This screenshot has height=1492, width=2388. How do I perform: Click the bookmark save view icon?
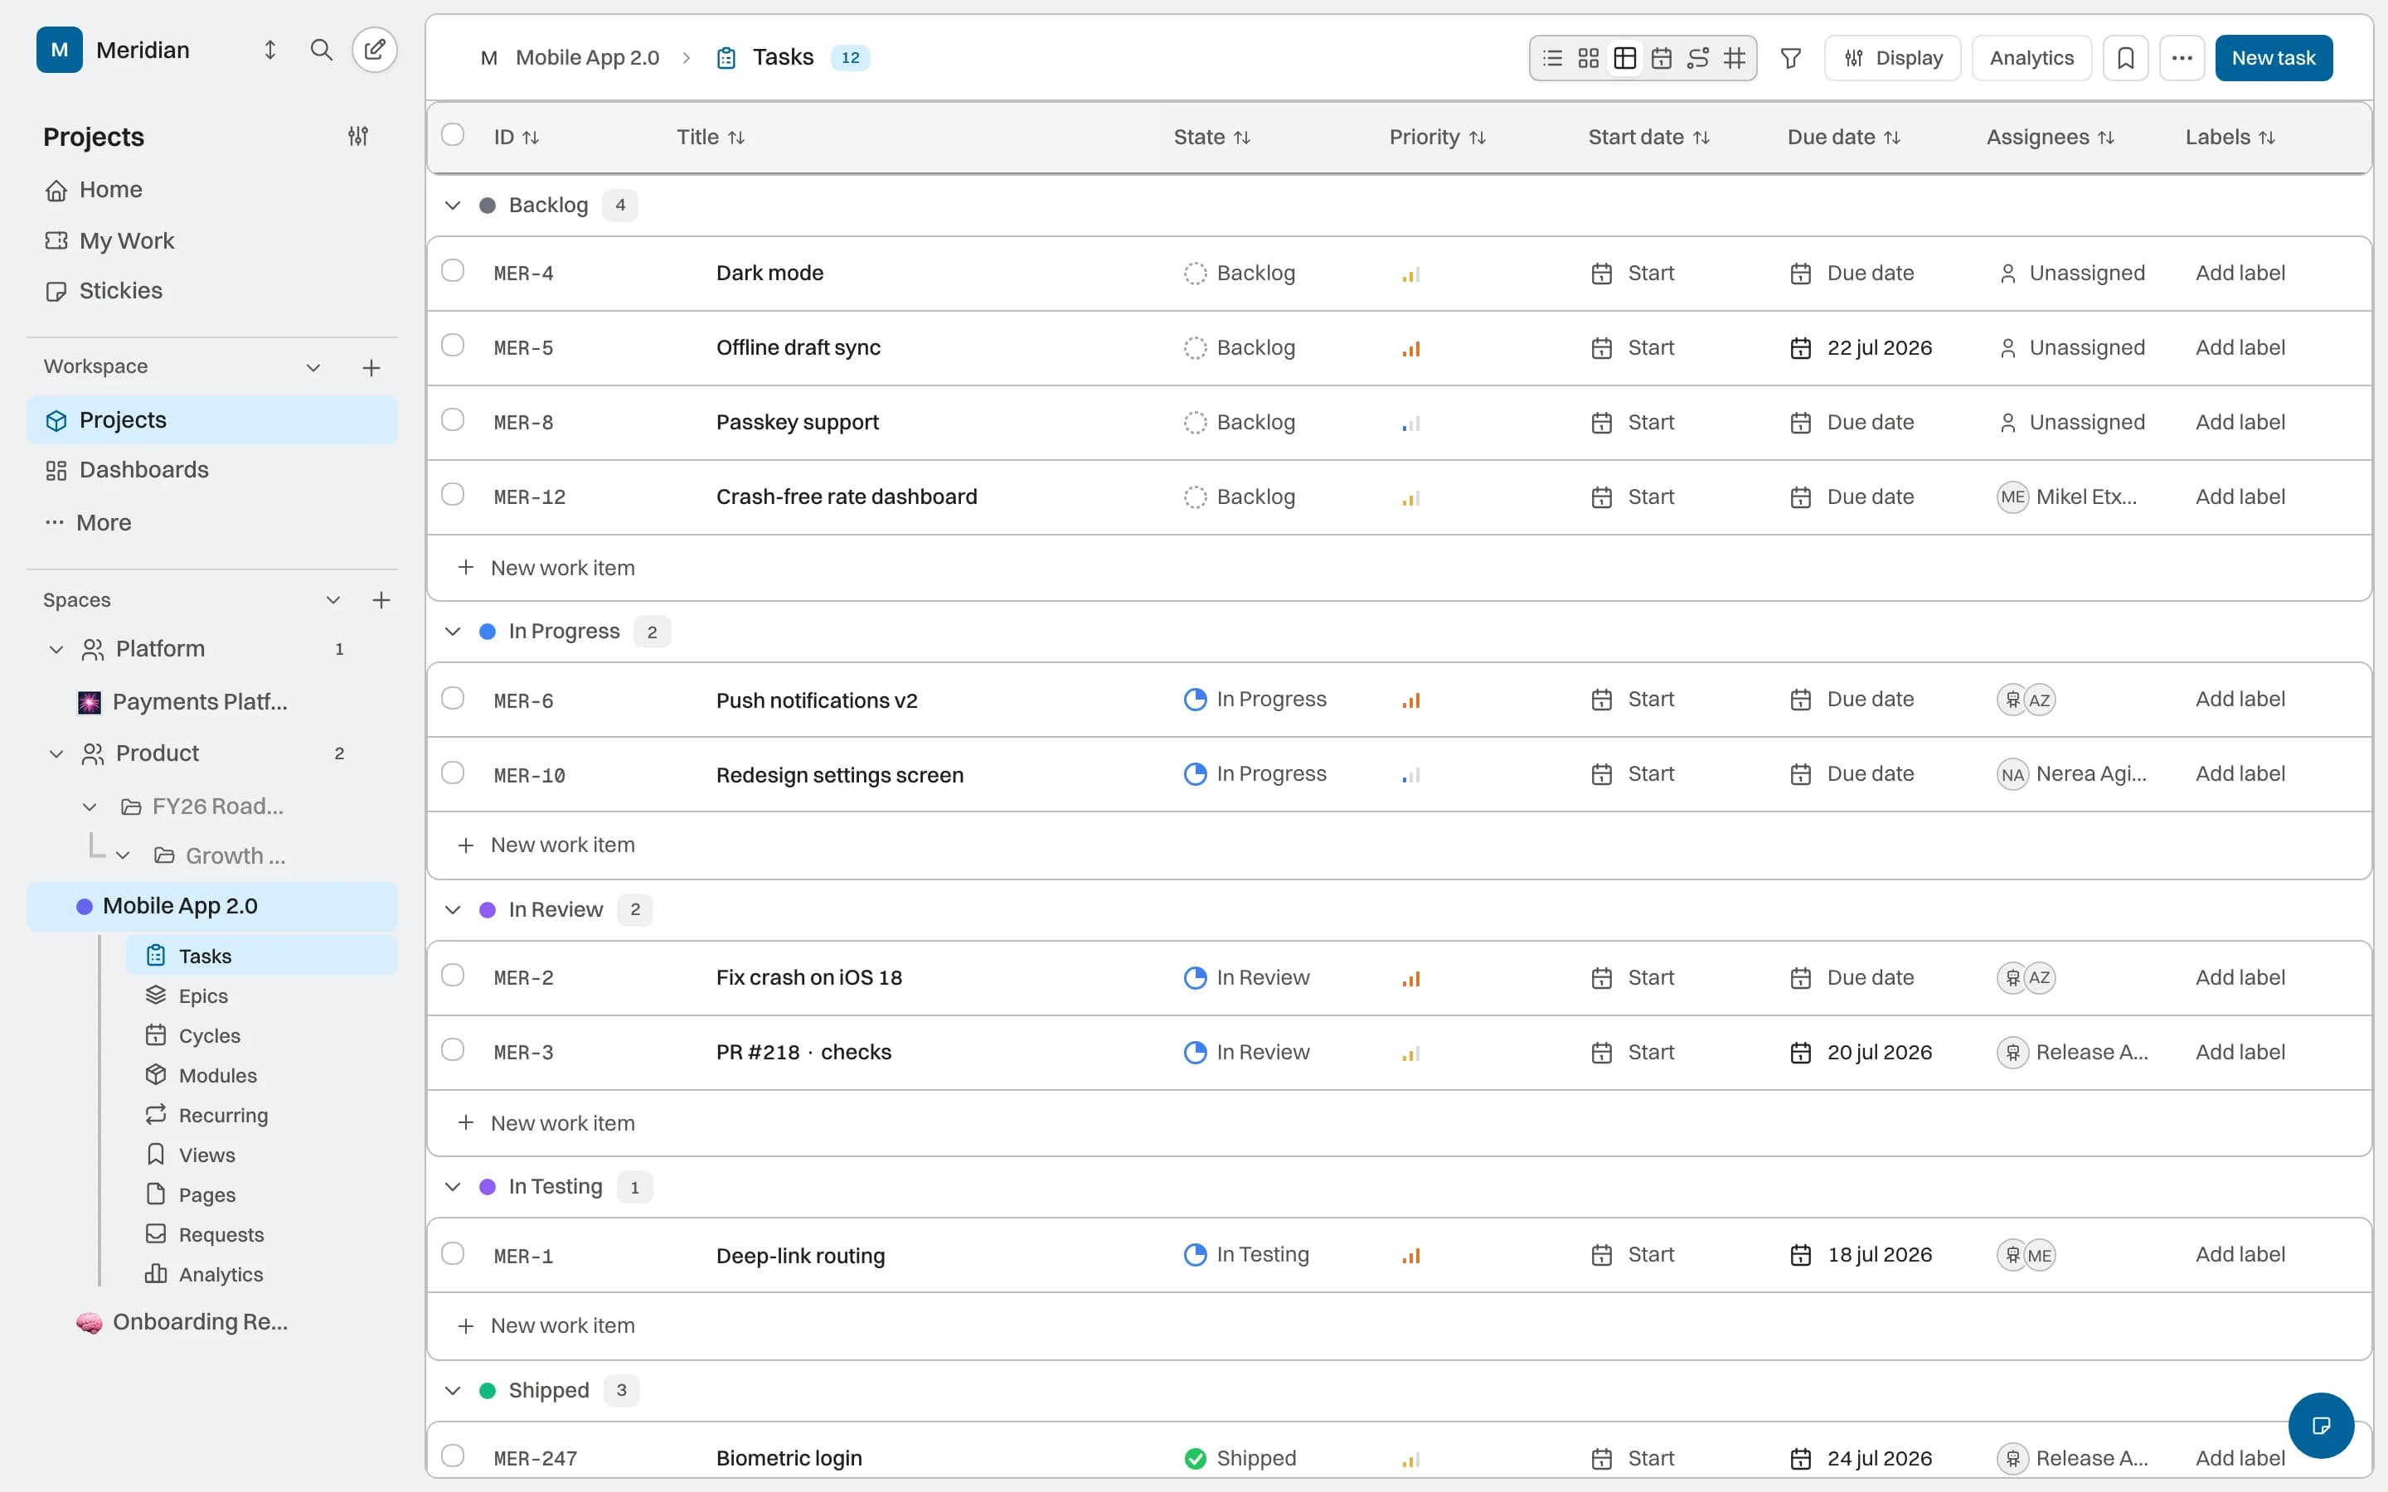click(x=2125, y=58)
